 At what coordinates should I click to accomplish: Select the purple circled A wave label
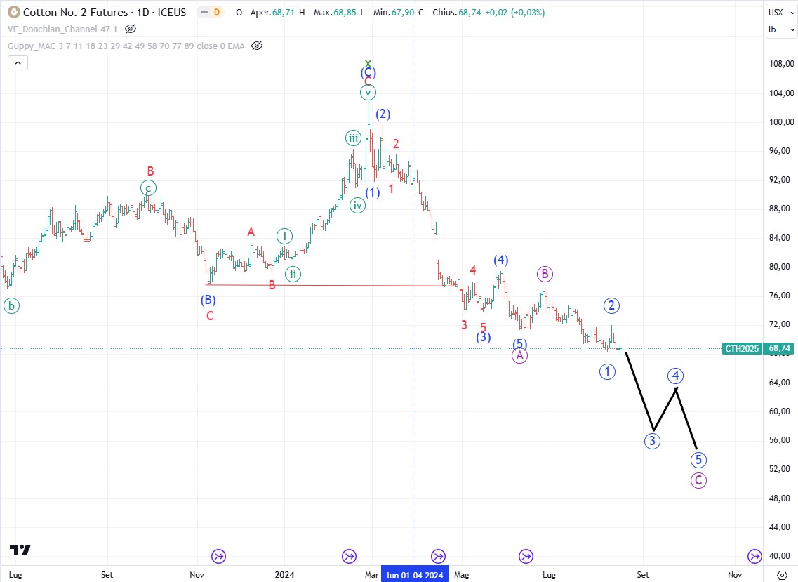pos(519,355)
